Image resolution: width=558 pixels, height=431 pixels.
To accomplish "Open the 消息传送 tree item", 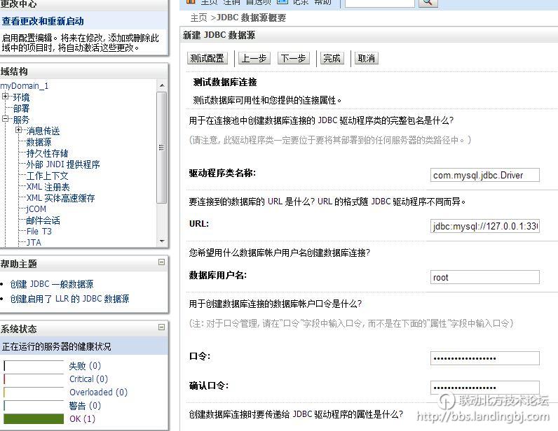I will tap(43, 131).
